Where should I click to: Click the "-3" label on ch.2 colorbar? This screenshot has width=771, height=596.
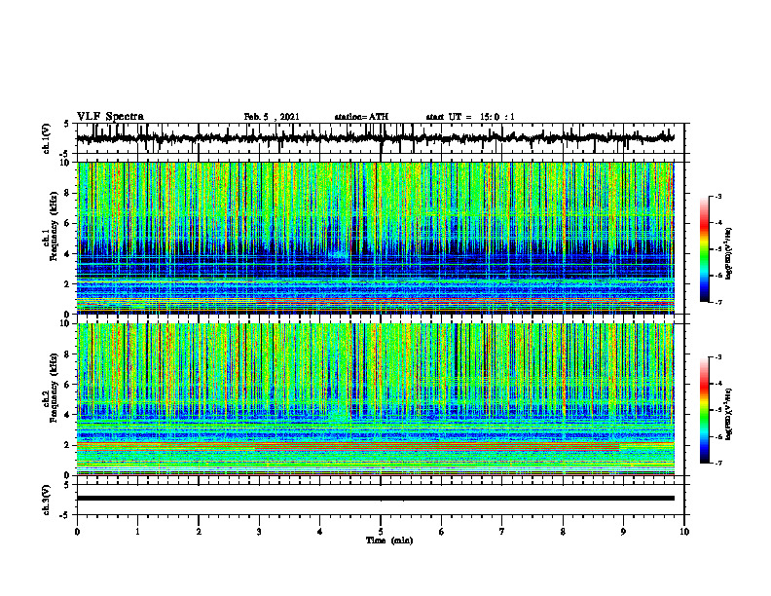click(718, 357)
